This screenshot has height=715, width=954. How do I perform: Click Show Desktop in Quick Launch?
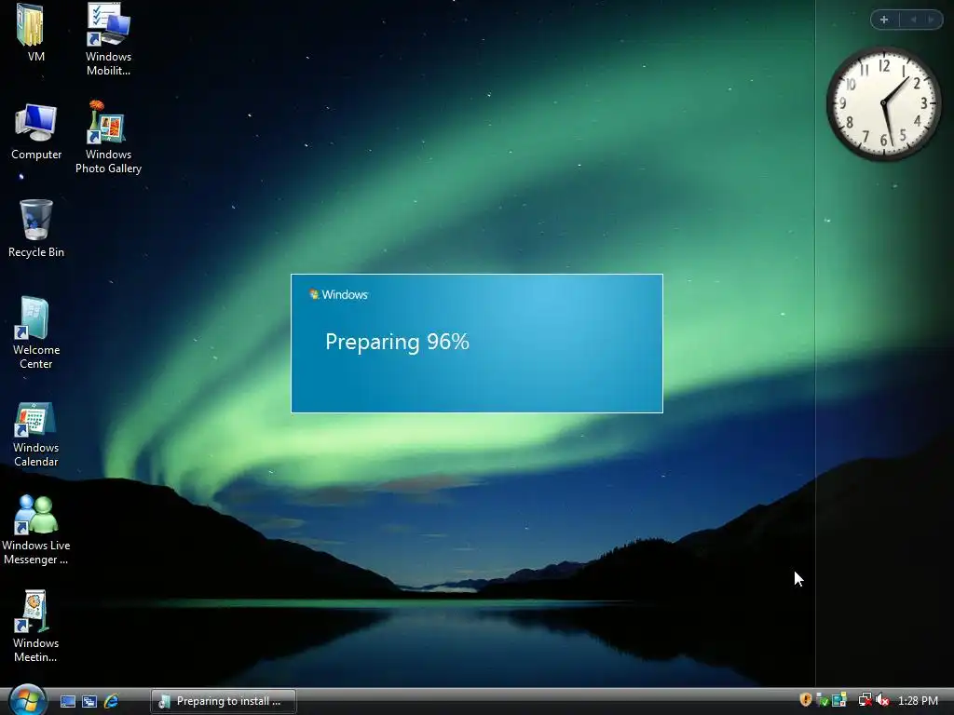68,701
